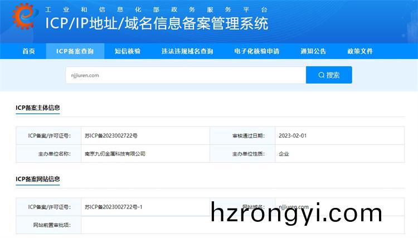Screen dimensions: 418x238
Task: Click the 主办单位性质 label
Action: (x=249, y=154)
